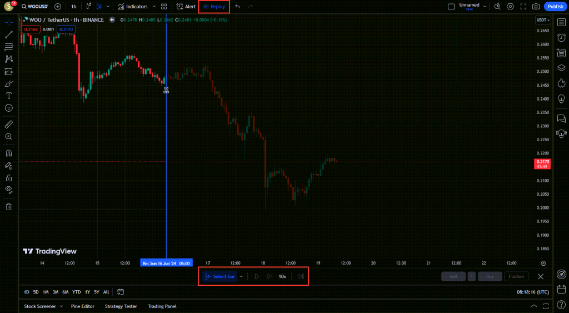Take a chart snapshot camera icon
The height and width of the screenshot is (313, 569).
[x=536, y=7]
